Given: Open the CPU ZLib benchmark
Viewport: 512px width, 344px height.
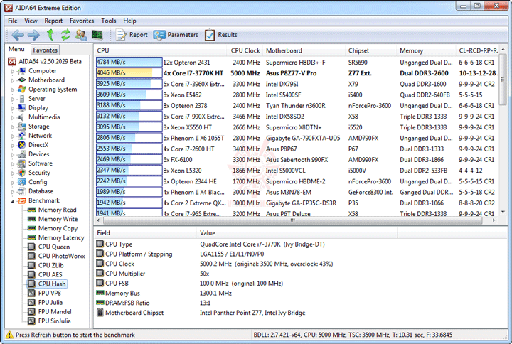Looking at the screenshot, I should coord(51,265).
